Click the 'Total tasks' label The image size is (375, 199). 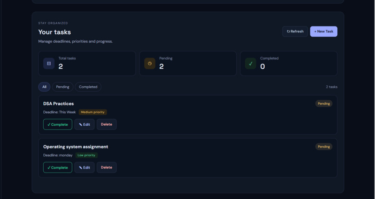(67, 58)
